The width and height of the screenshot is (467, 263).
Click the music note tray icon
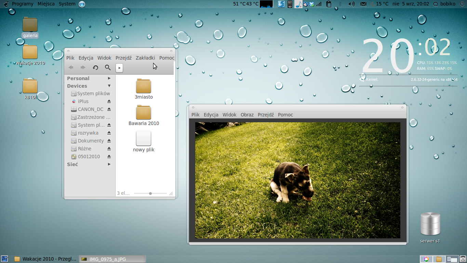pyautogui.click(x=298, y=4)
